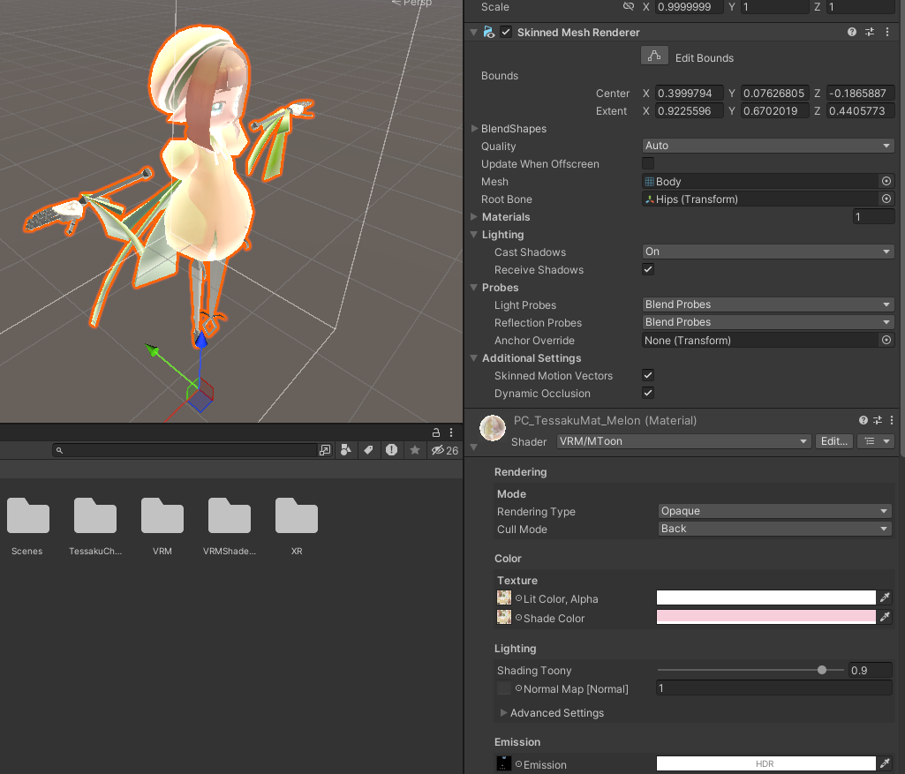Open console error pause icon filter

point(391,450)
